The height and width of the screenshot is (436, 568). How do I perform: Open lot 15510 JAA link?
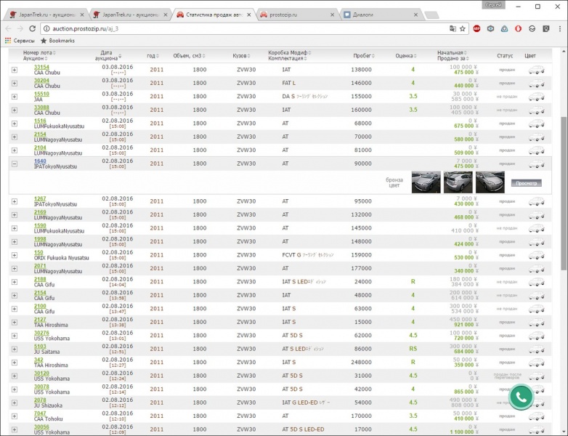pyautogui.click(x=41, y=94)
